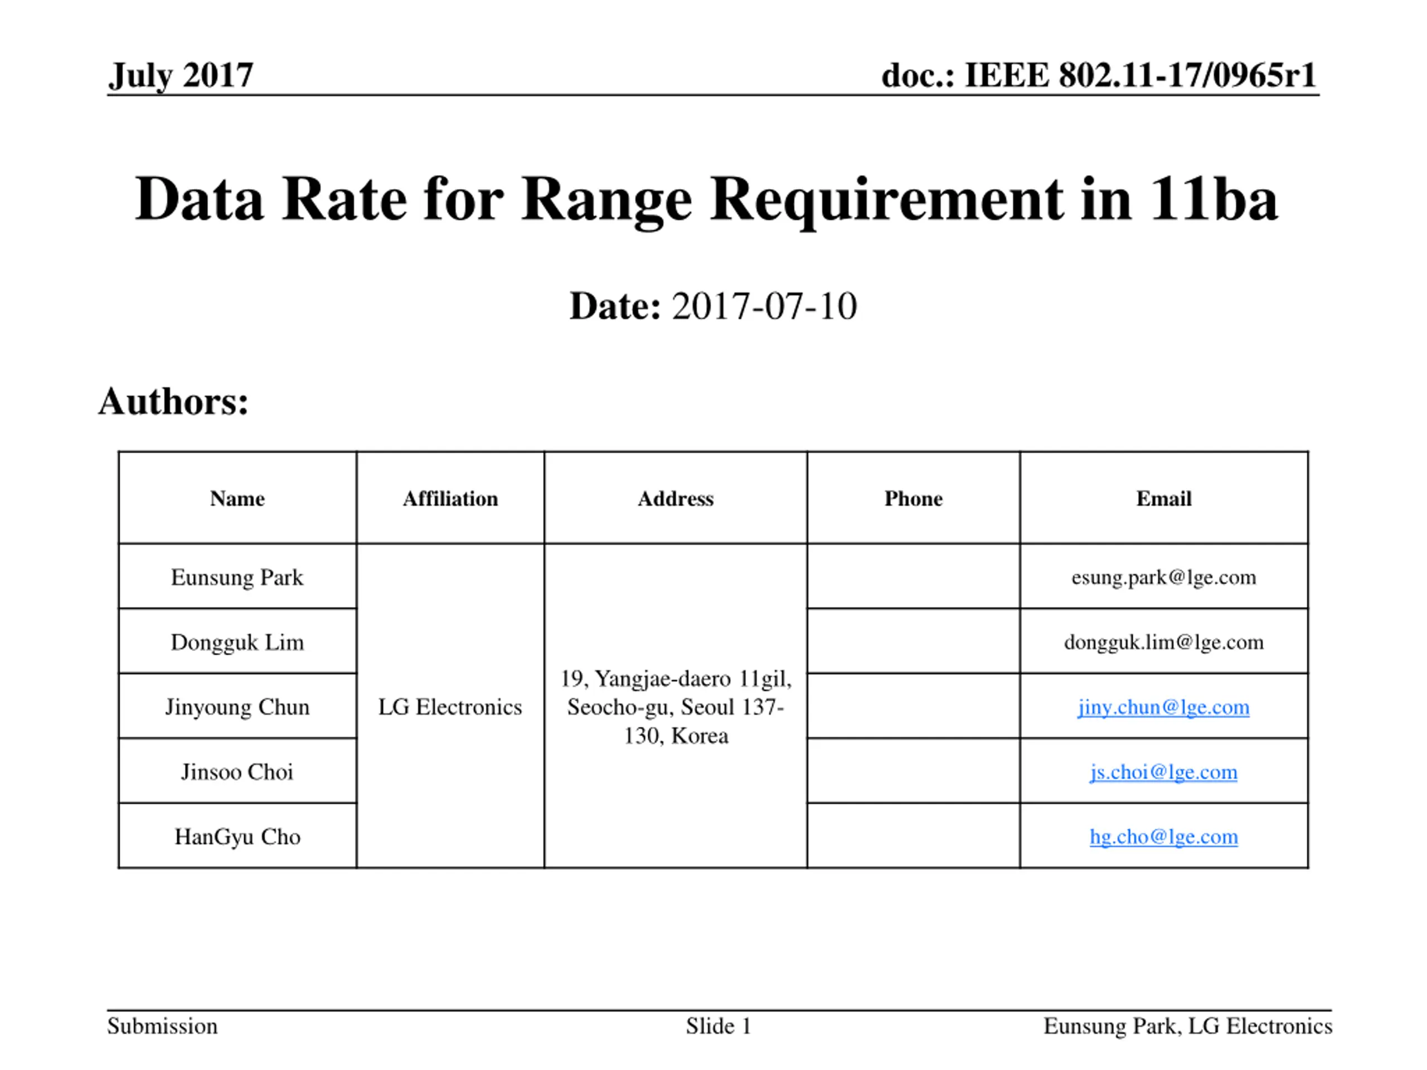Open the jiny.chun@lge.com email link
1427x1070 pixels.
pos(1163,708)
